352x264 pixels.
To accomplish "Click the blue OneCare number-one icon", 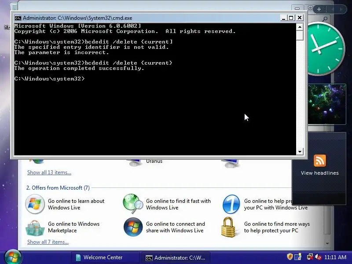I will pyautogui.click(x=231, y=204).
